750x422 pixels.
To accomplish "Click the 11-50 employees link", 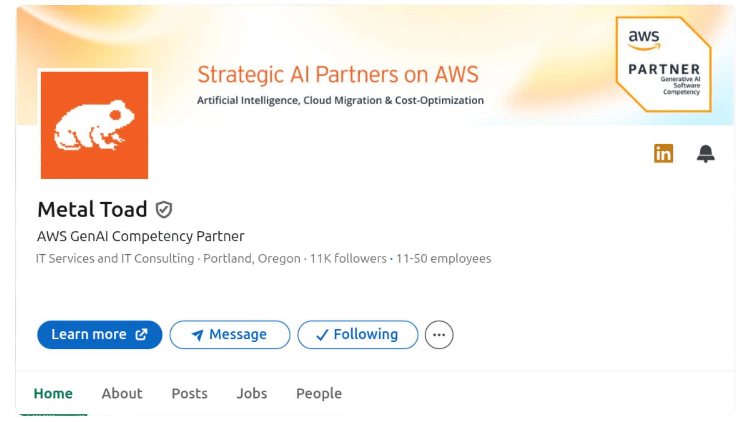I will click(443, 258).
